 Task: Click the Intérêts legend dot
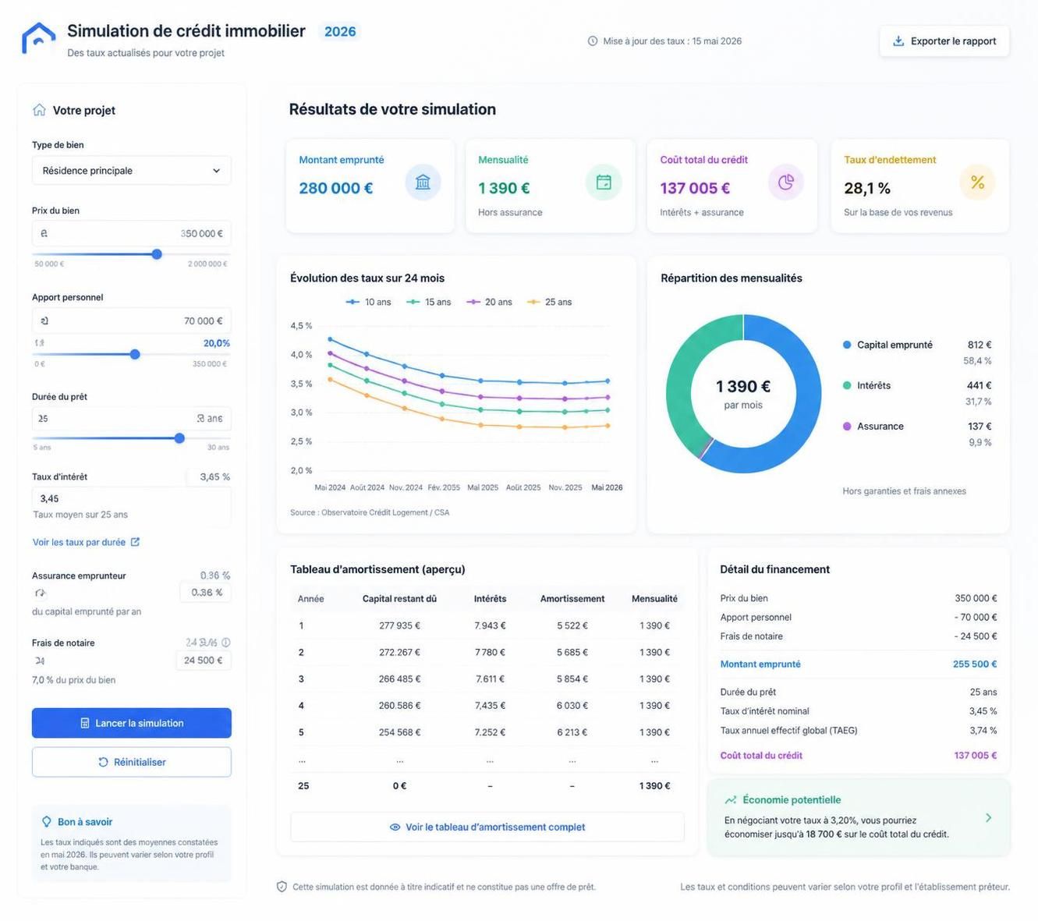tap(847, 385)
